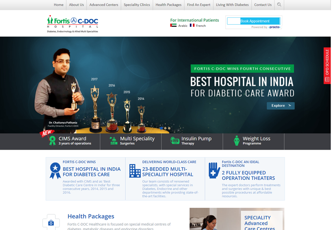The width and height of the screenshot is (334, 230).
Task: Click the blue hospital building icon
Action: point(135,171)
